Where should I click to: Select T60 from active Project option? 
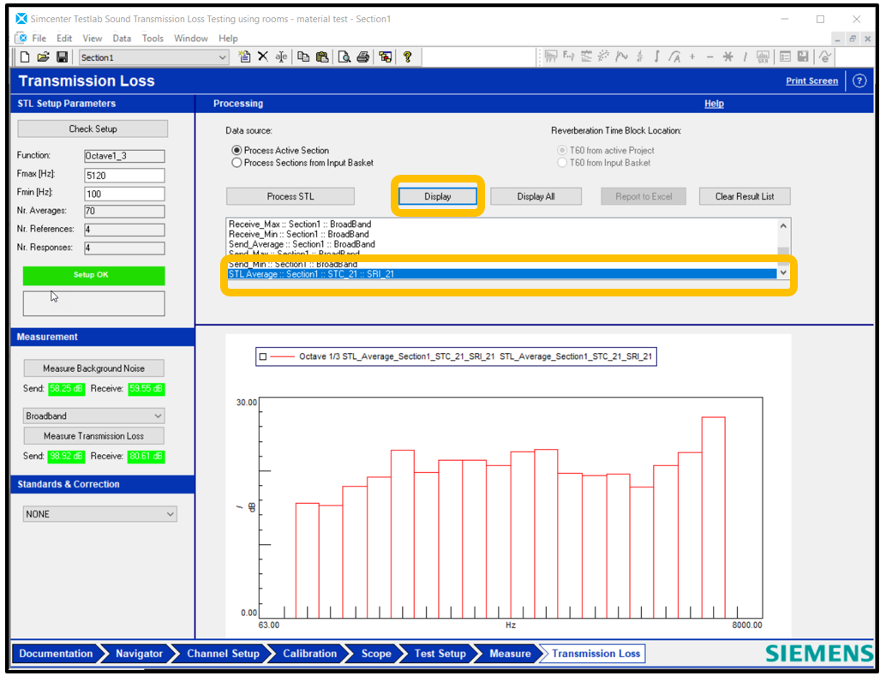pos(562,150)
